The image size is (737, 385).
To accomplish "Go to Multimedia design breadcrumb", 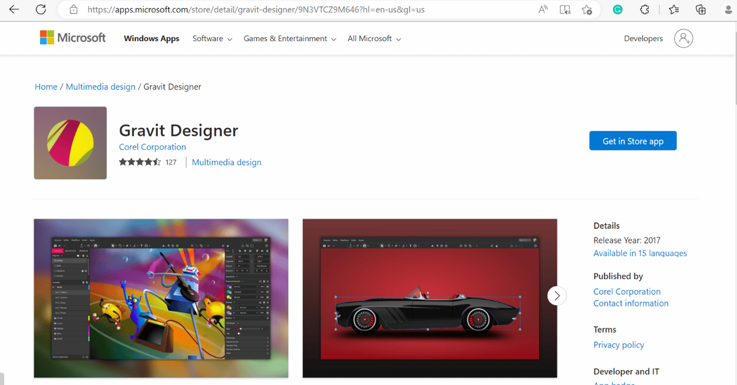I will pyautogui.click(x=100, y=87).
